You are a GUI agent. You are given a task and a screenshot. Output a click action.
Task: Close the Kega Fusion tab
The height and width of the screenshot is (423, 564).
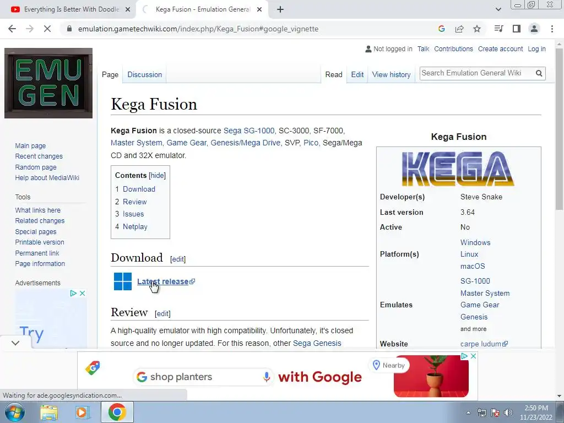point(259,10)
